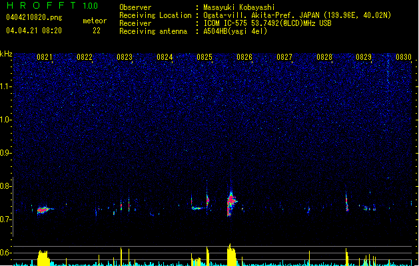Click the strong meteor echo before 0826
This screenshot has height=266, width=419.
pyautogui.click(x=231, y=202)
